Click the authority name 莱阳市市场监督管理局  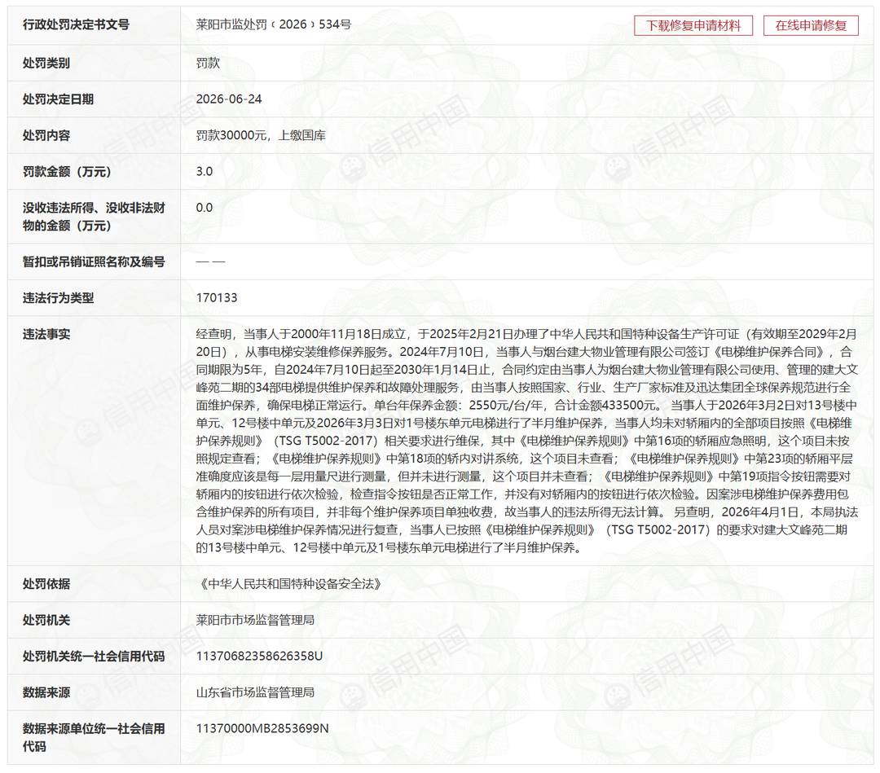coord(255,620)
